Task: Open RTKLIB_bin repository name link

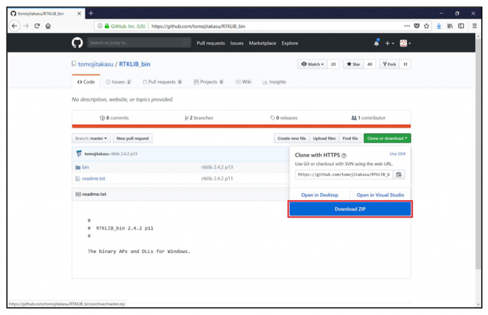Action: (x=134, y=64)
